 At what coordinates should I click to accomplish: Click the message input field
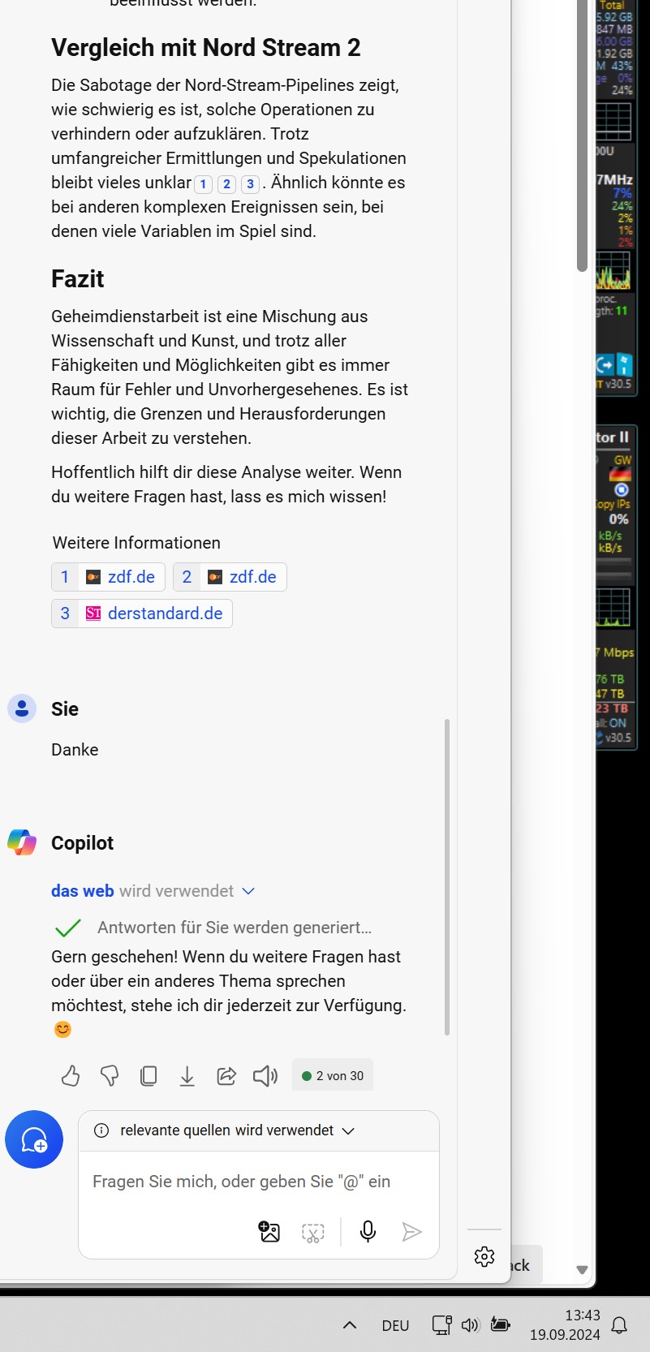point(258,1182)
